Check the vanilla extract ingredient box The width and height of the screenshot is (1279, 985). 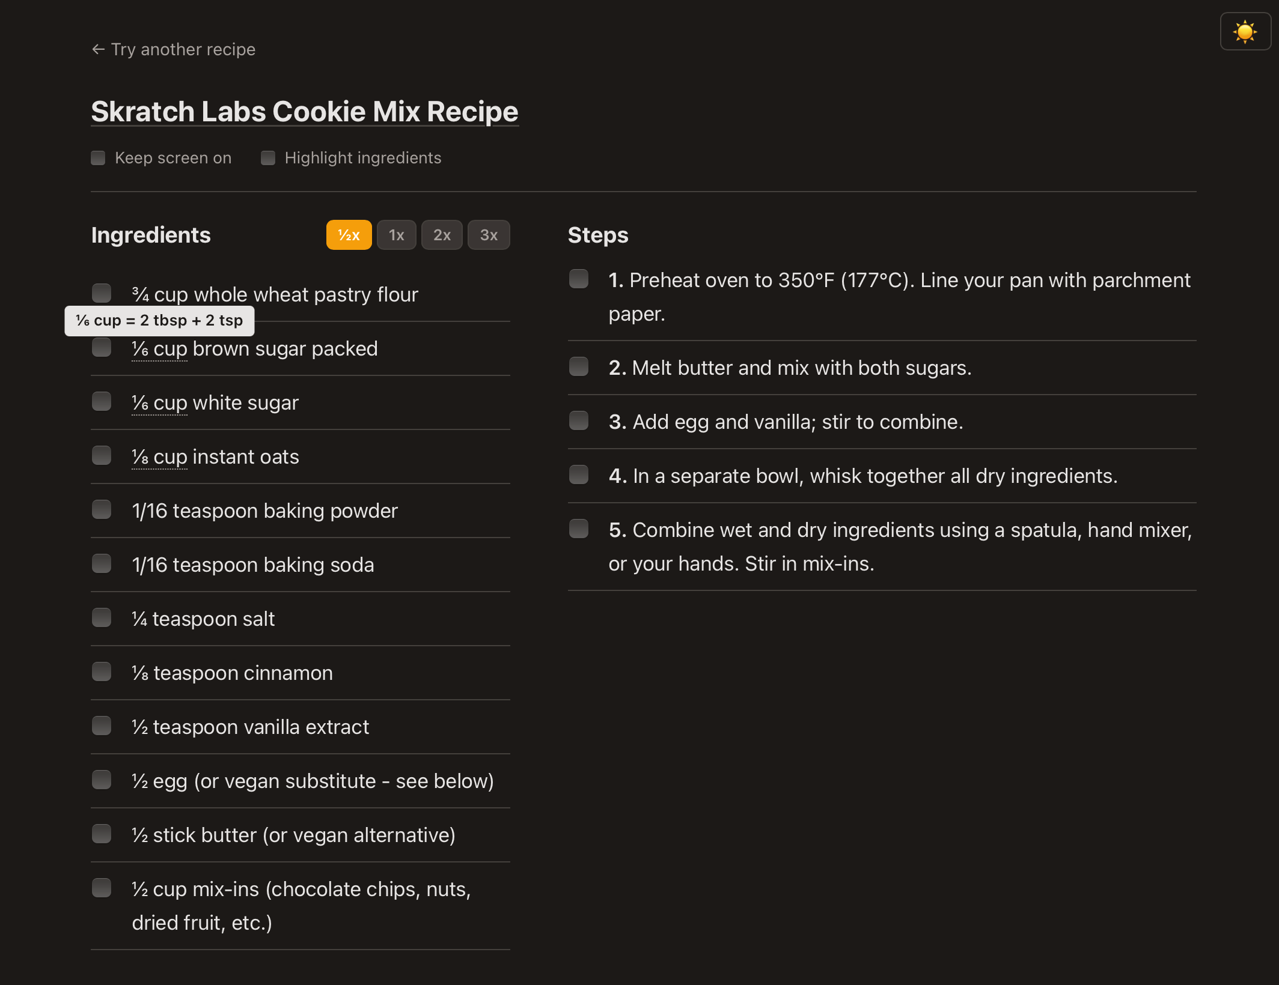[102, 726]
